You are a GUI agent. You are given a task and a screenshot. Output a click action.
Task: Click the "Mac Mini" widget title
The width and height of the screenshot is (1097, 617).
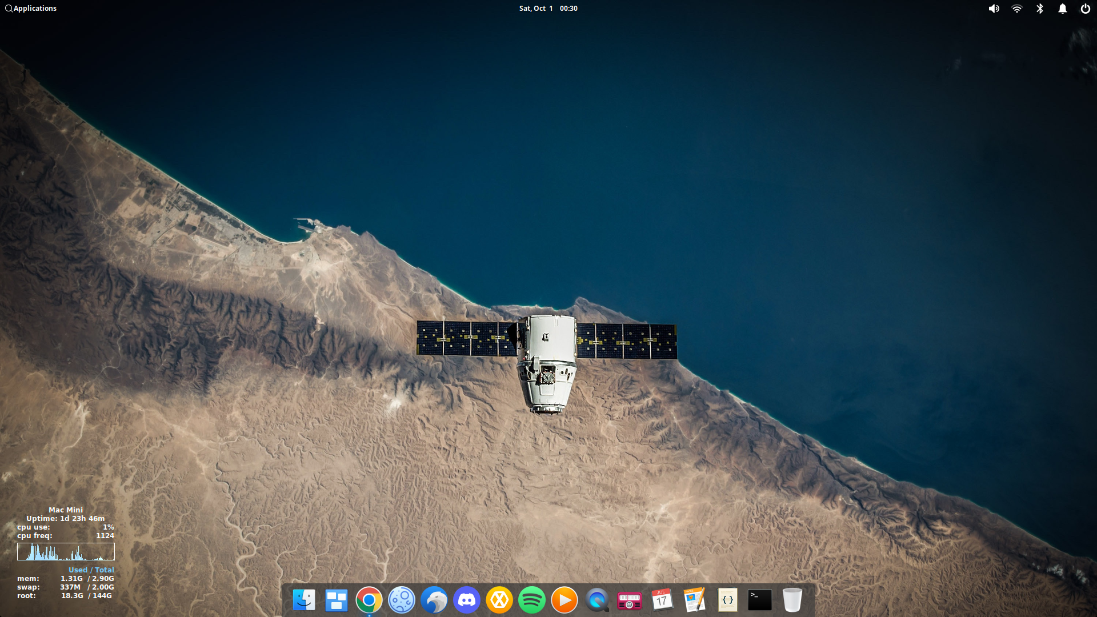coord(66,510)
